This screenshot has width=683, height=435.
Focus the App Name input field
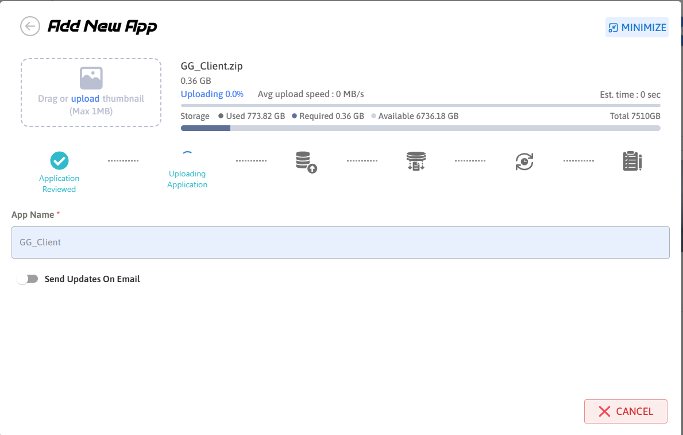(340, 242)
